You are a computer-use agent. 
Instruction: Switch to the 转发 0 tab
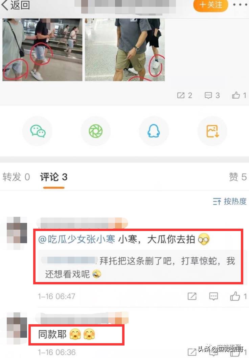[x=16, y=177]
